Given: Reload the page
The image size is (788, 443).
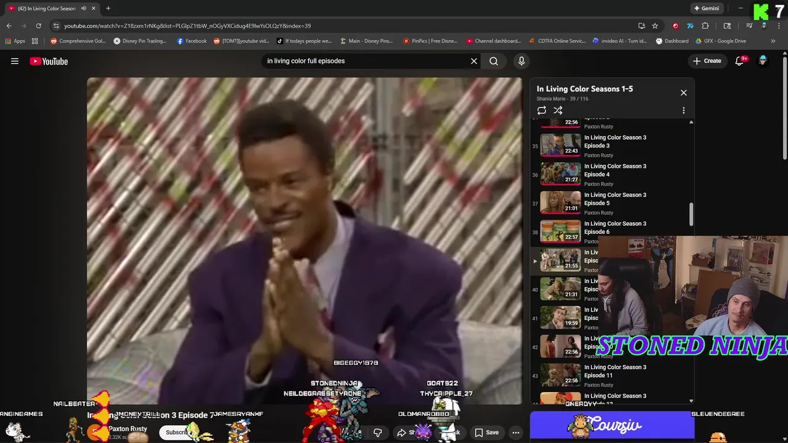Looking at the screenshot, I should (38, 26).
